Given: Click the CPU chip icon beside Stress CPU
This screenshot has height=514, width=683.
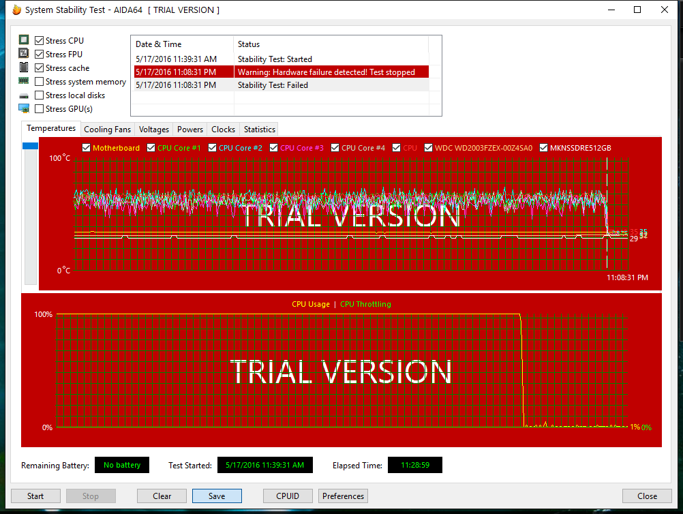Looking at the screenshot, I should [24, 40].
